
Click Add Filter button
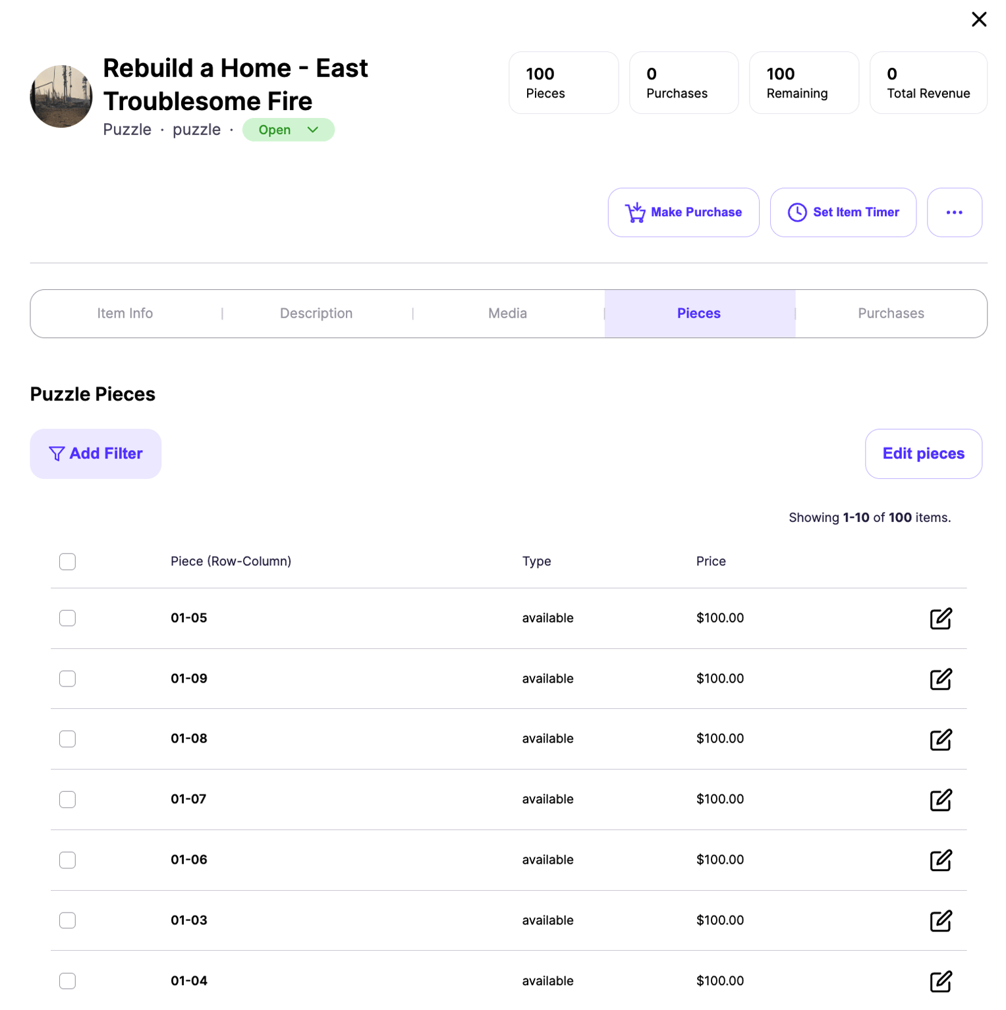(x=96, y=453)
